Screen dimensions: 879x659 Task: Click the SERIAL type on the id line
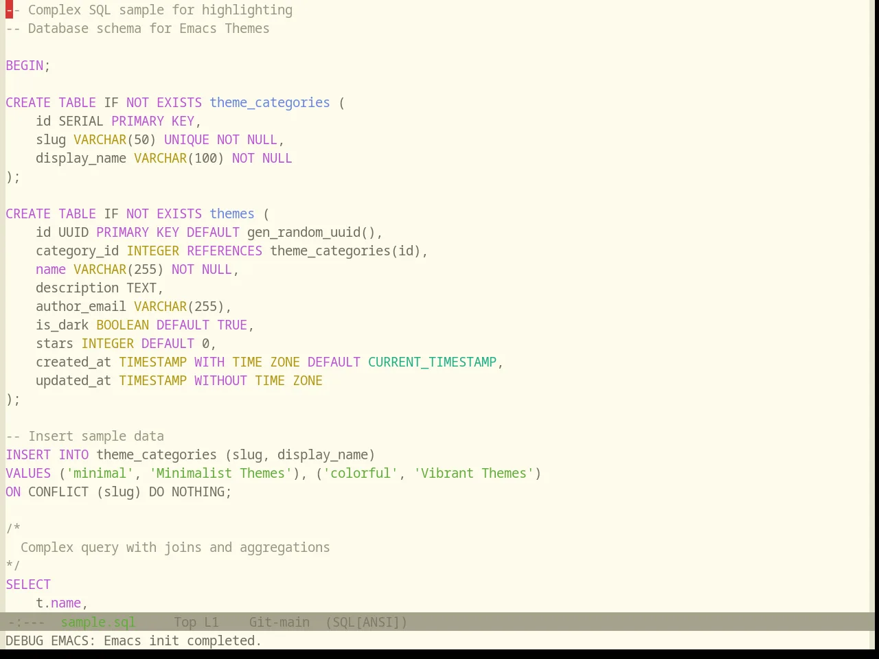pos(81,121)
